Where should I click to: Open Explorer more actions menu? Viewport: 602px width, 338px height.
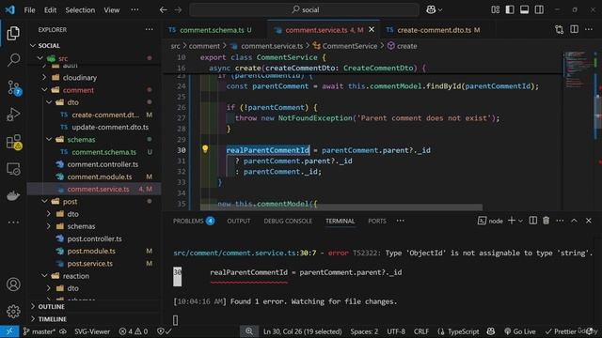coord(149,29)
